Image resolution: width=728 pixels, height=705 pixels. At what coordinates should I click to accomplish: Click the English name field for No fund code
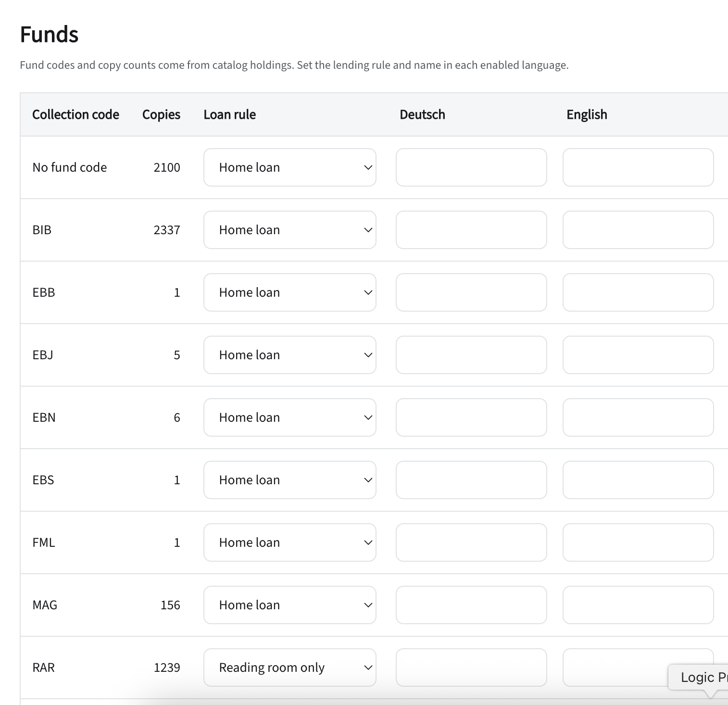point(638,167)
